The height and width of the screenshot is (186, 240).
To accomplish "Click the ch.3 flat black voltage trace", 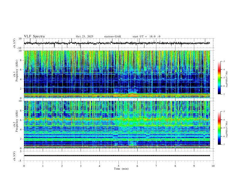I will tap(117, 156).
